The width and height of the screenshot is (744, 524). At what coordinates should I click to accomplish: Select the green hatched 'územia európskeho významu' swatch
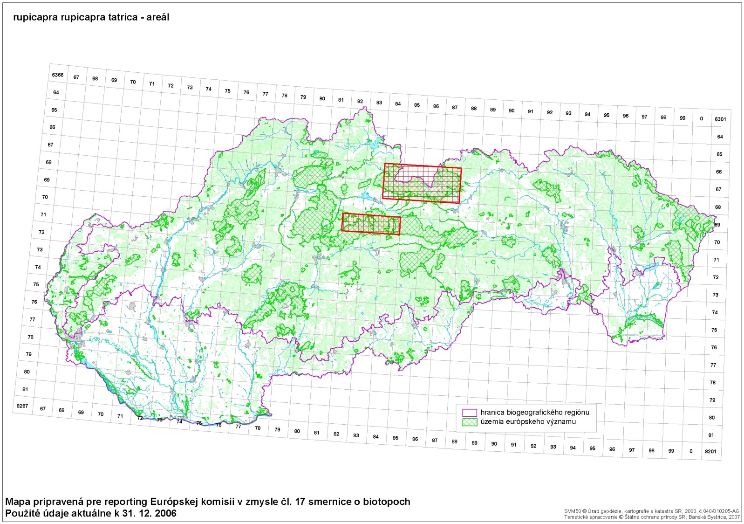[470, 422]
